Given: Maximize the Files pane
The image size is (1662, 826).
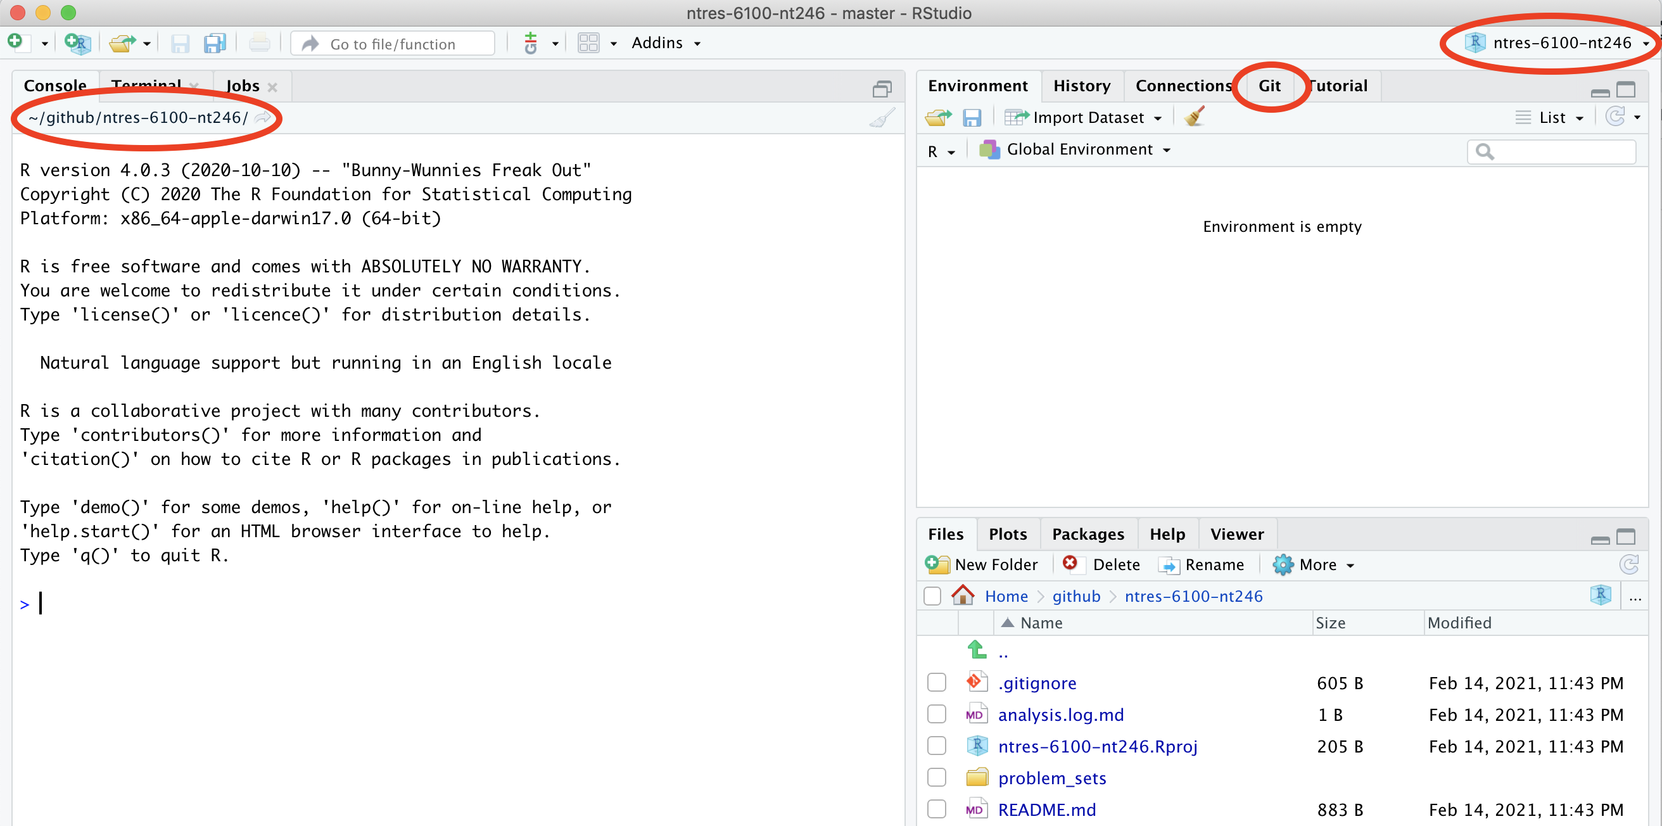Looking at the screenshot, I should click(1626, 537).
